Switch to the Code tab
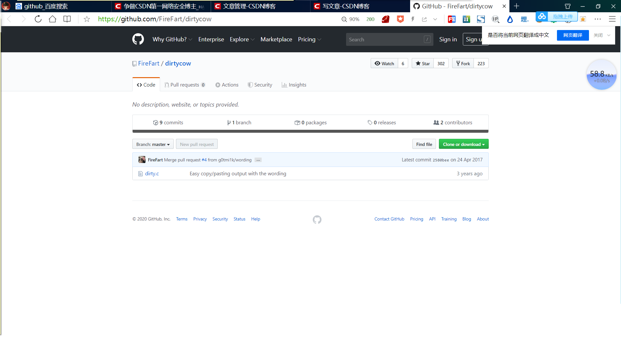This screenshot has width=621, height=348. (x=146, y=85)
